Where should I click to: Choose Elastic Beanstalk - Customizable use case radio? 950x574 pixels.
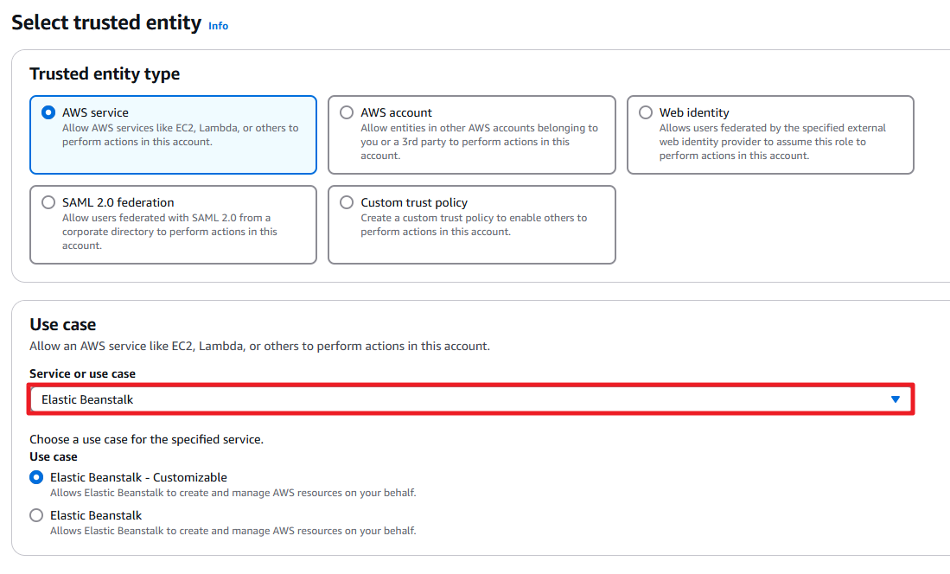(36, 478)
